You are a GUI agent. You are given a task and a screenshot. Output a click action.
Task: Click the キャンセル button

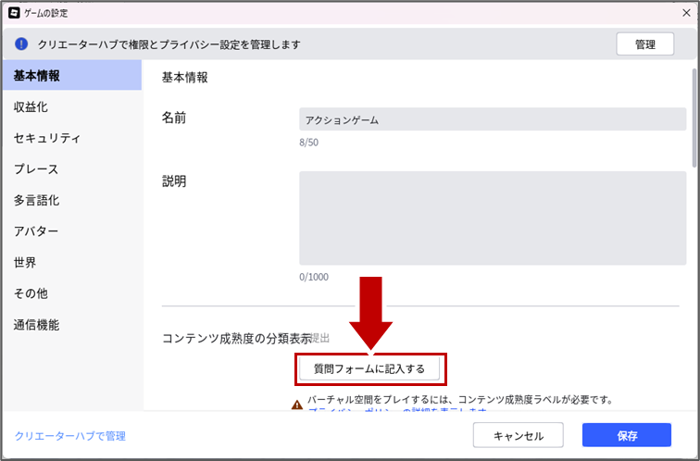coord(518,435)
